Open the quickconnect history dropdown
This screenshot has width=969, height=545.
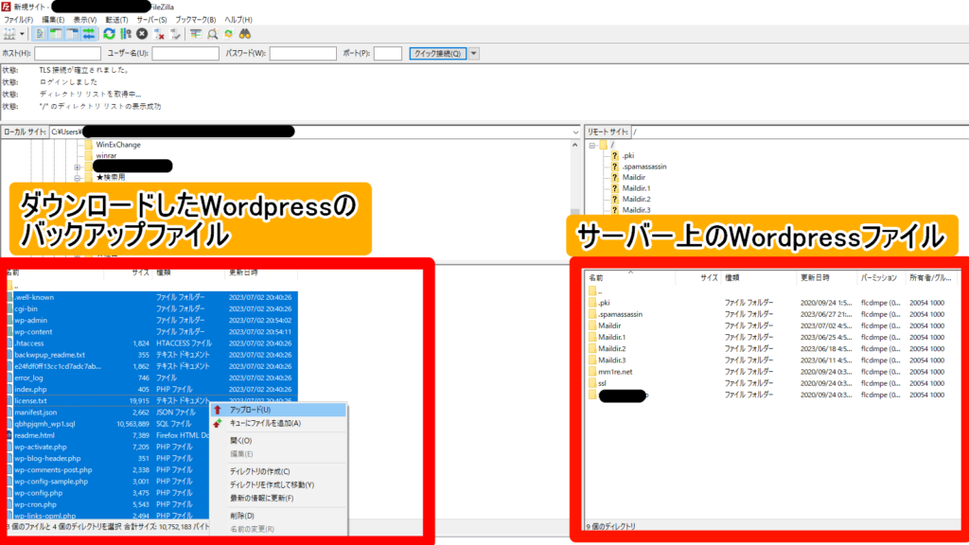pos(474,54)
